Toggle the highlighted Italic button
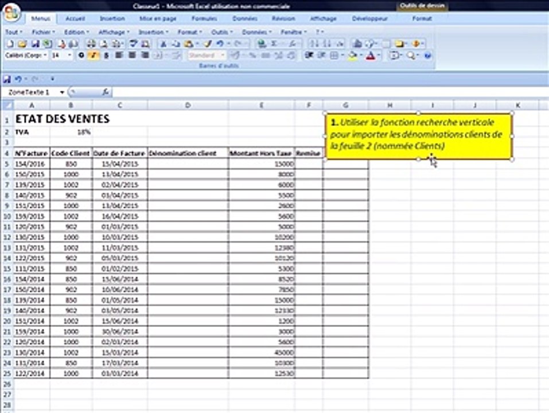Viewport: 549px width, 413px height. (x=94, y=55)
